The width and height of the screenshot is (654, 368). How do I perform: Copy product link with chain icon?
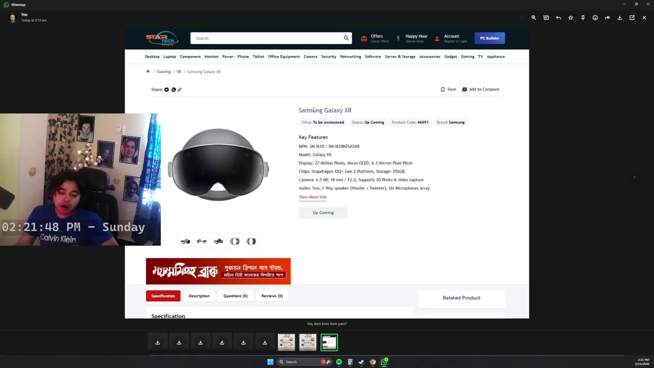pyautogui.click(x=179, y=89)
